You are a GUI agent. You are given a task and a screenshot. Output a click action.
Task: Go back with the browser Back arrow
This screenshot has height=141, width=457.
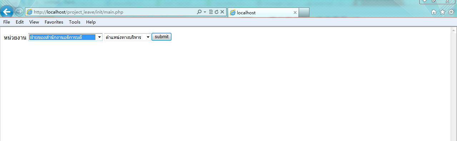click(7, 12)
